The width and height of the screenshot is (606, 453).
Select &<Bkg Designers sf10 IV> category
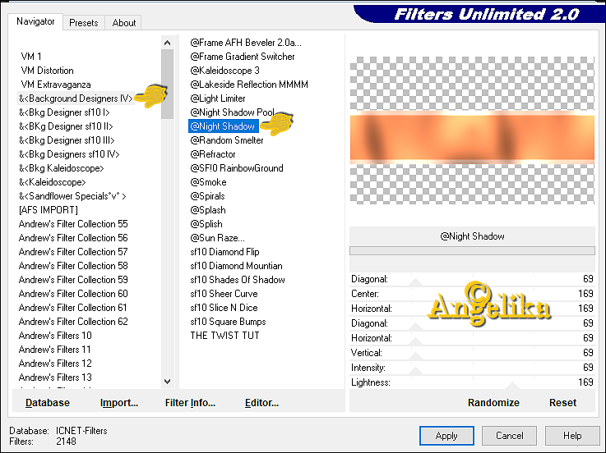pos(69,154)
